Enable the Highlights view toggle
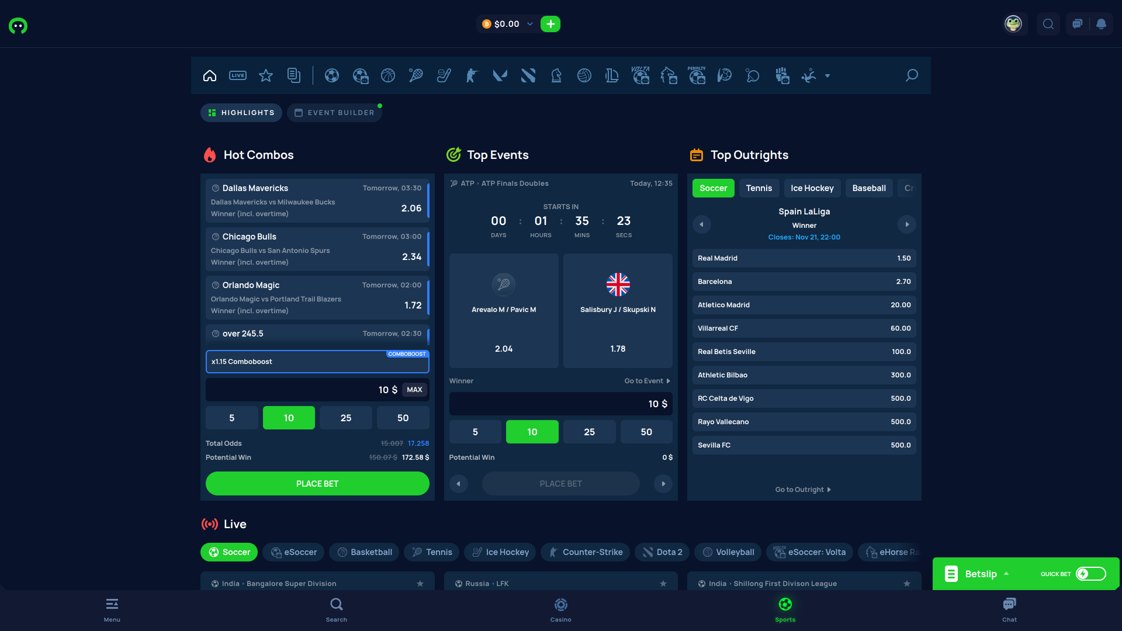1122x631 pixels. (x=241, y=112)
